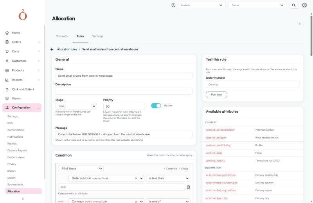The image size is (313, 203).
Task: Collapse the Configuration menu chevron
Action: pyautogui.click(x=38, y=108)
